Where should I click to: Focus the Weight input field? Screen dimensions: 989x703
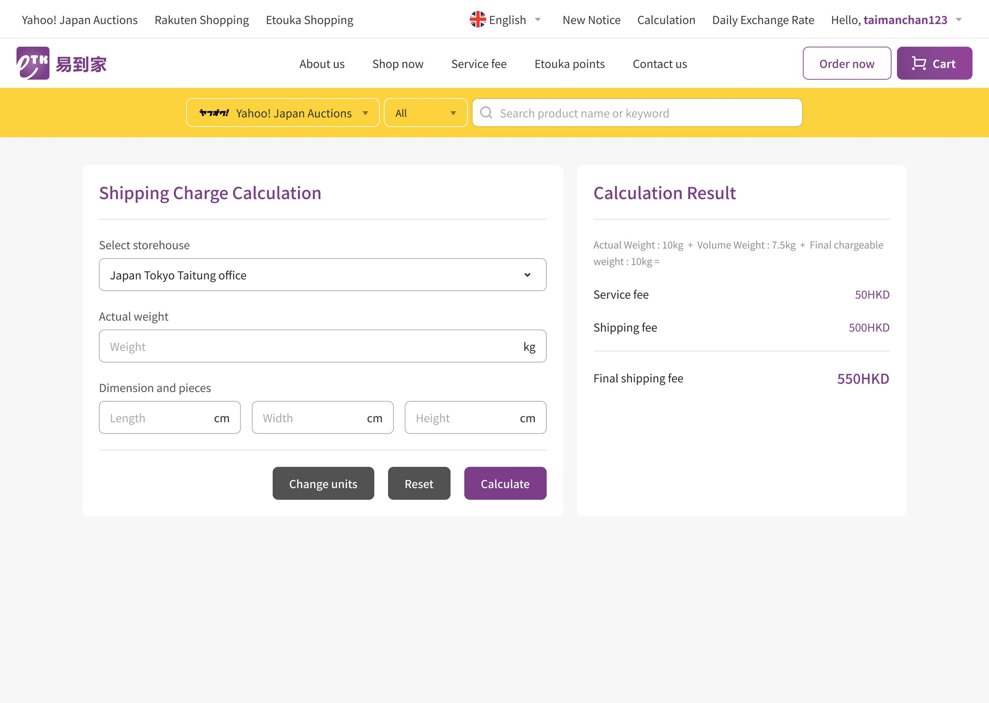click(x=312, y=346)
